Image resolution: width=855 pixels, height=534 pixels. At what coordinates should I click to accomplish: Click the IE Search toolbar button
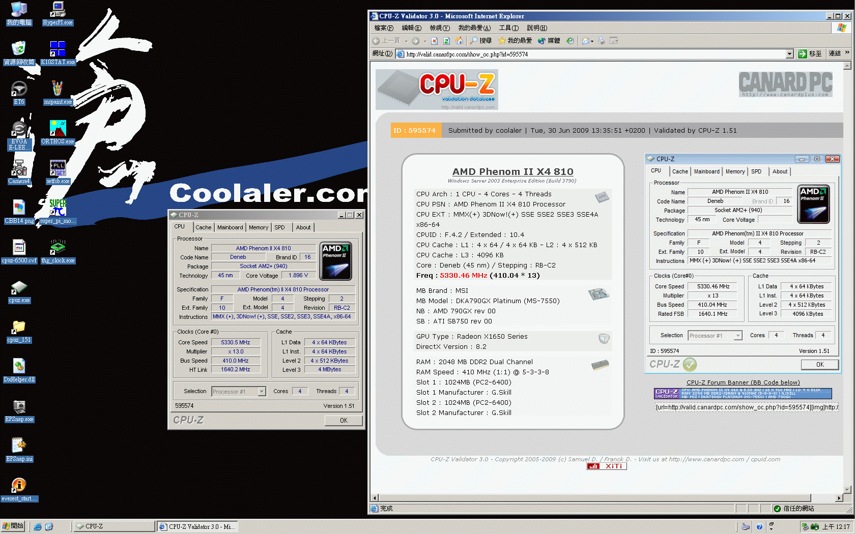pyautogui.click(x=480, y=41)
